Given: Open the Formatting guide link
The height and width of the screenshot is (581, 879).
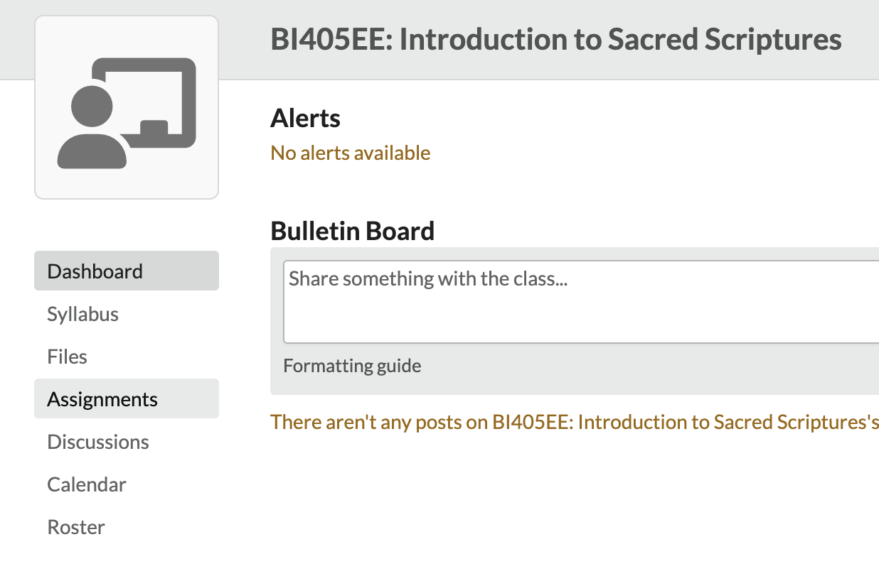Looking at the screenshot, I should coord(352,366).
